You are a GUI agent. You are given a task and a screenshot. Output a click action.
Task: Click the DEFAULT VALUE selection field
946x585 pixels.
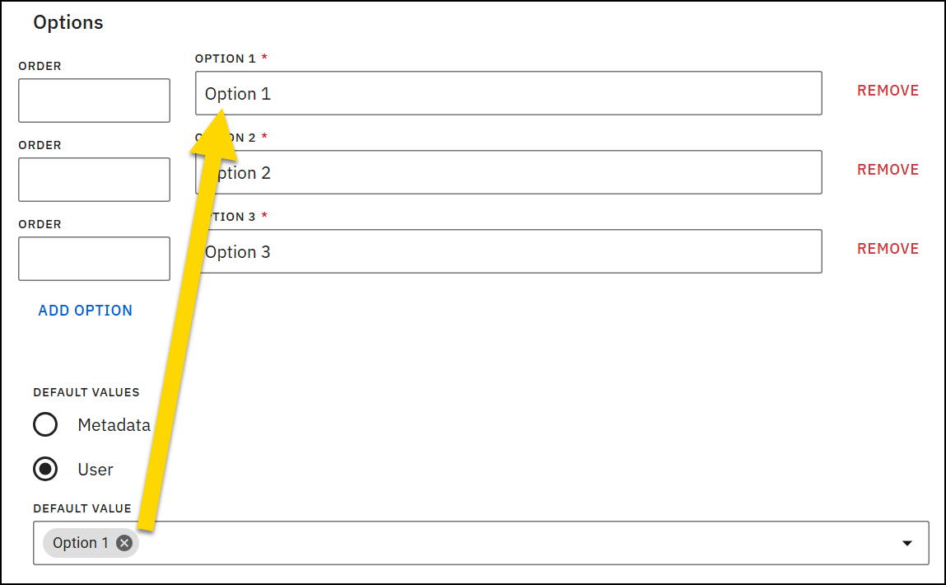(494, 542)
